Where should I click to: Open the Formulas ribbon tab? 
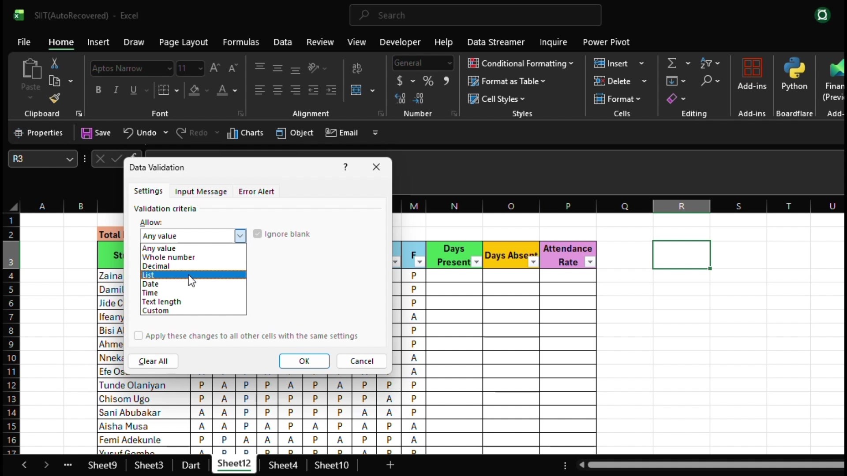click(241, 42)
